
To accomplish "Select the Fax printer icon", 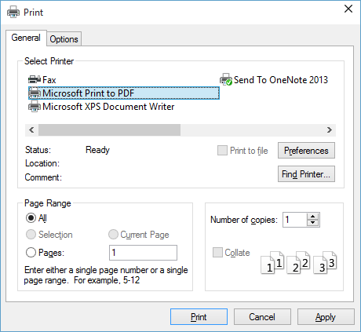I will point(35,79).
